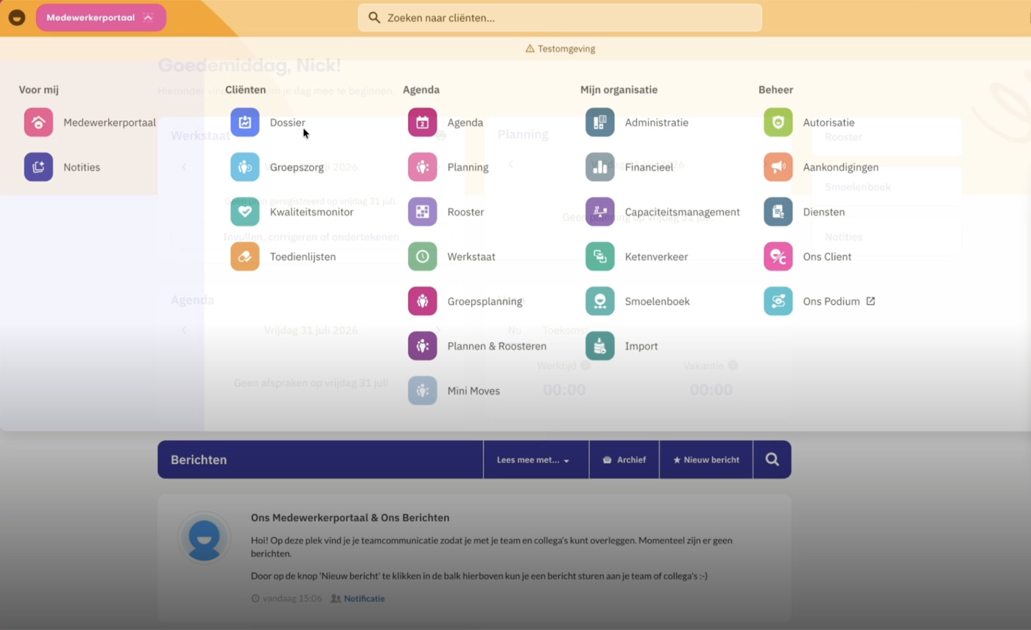Open the Kwaliteitsmonitor heart icon
Image resolution: width=1031 pixels, height=630 pixels.
pos(245,212)
